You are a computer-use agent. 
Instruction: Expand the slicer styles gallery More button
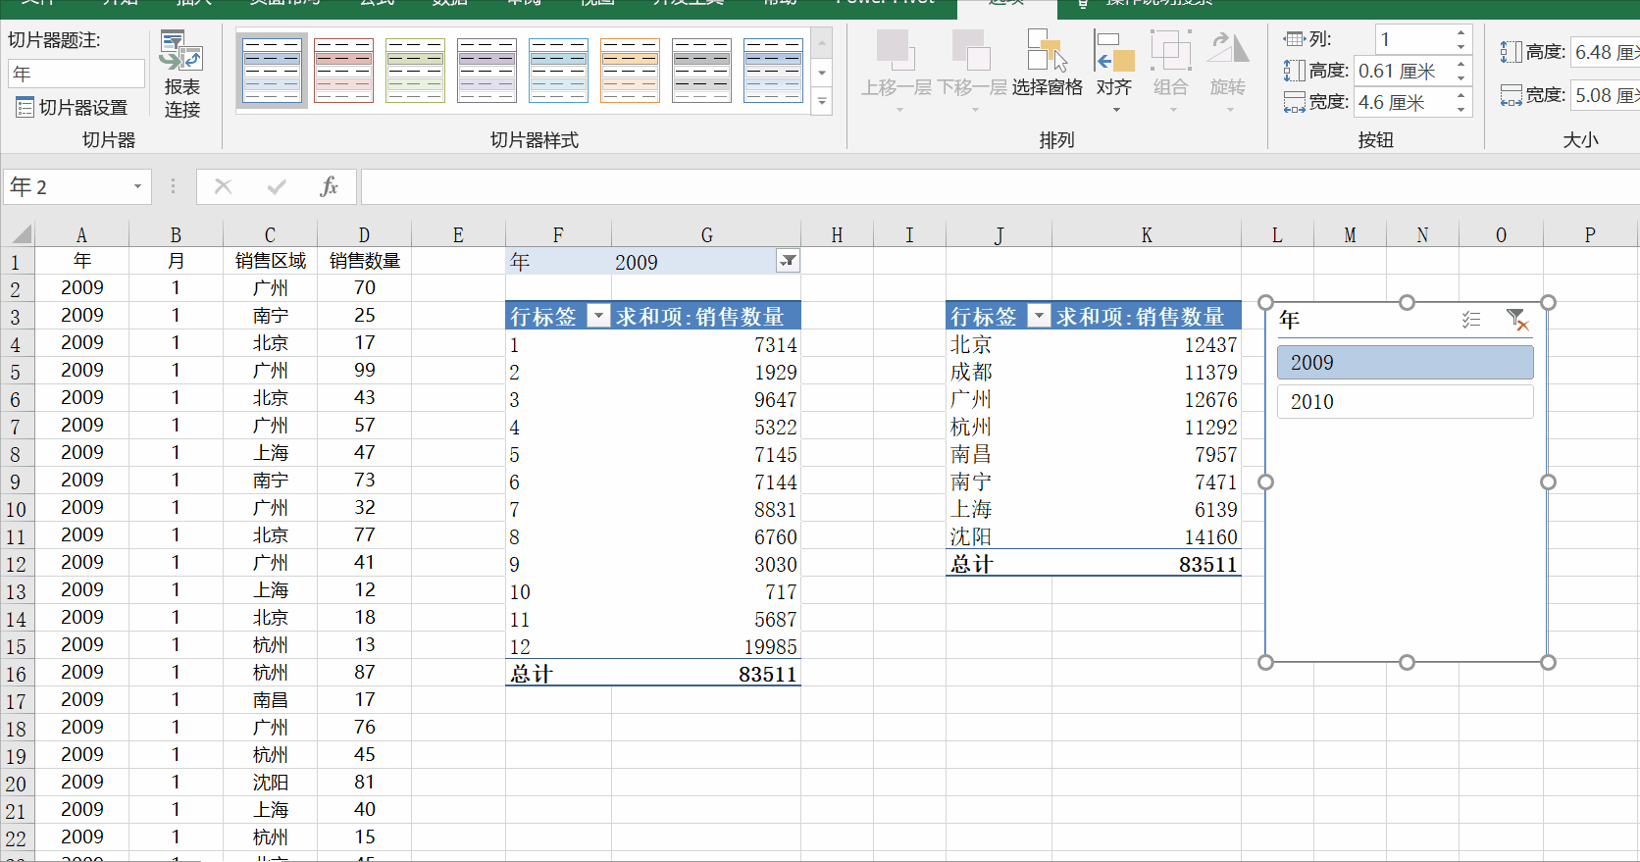pos(822,102)
